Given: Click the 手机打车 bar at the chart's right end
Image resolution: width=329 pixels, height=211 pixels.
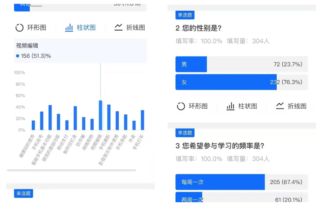Looking at the screenshot, I should point(142,120).
